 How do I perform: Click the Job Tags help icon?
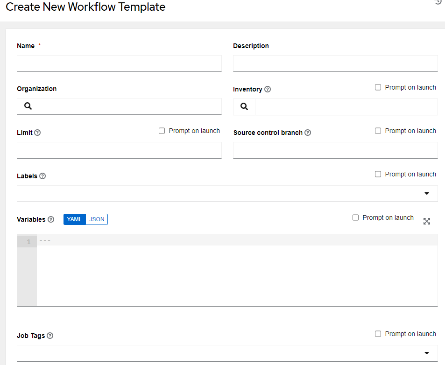(50, 336)
